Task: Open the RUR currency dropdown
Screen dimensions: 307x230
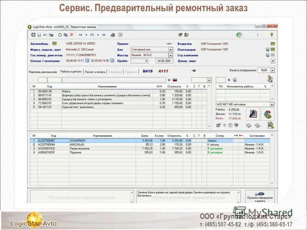Action: coord(272,70)
